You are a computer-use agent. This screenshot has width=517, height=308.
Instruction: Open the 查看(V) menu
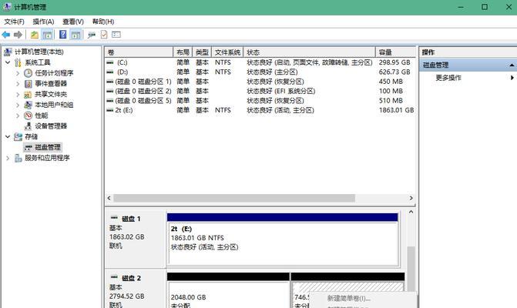(x=73, y=22)
